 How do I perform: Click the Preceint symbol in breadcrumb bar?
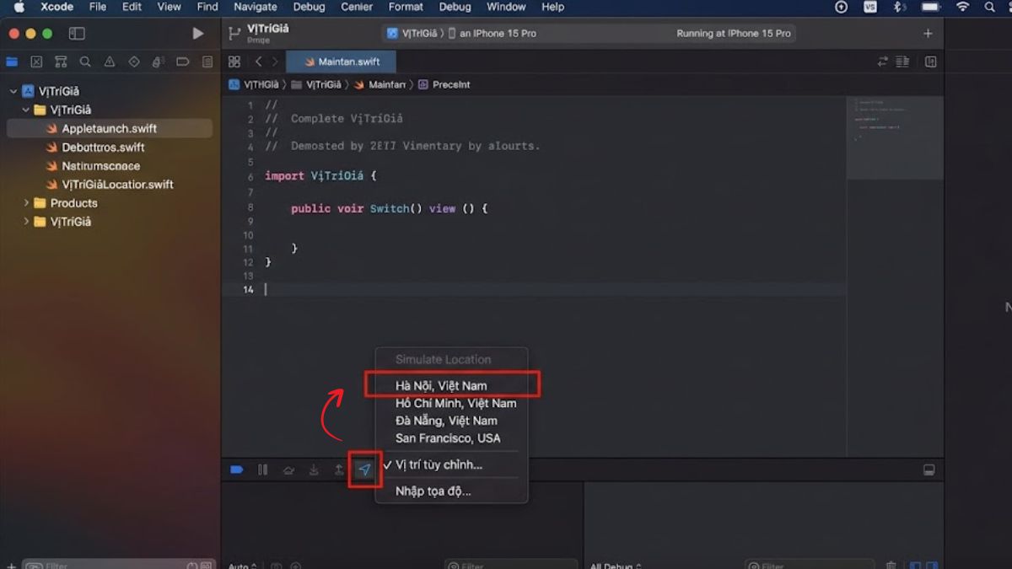click(444, 85)
